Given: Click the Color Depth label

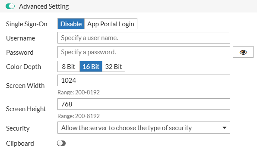Looking at the screenshot, I should (x=23, y=67).
